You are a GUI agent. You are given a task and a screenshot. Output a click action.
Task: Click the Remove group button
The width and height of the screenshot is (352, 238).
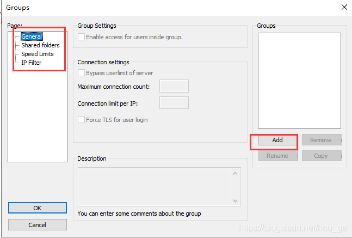[x=322, y=140]
